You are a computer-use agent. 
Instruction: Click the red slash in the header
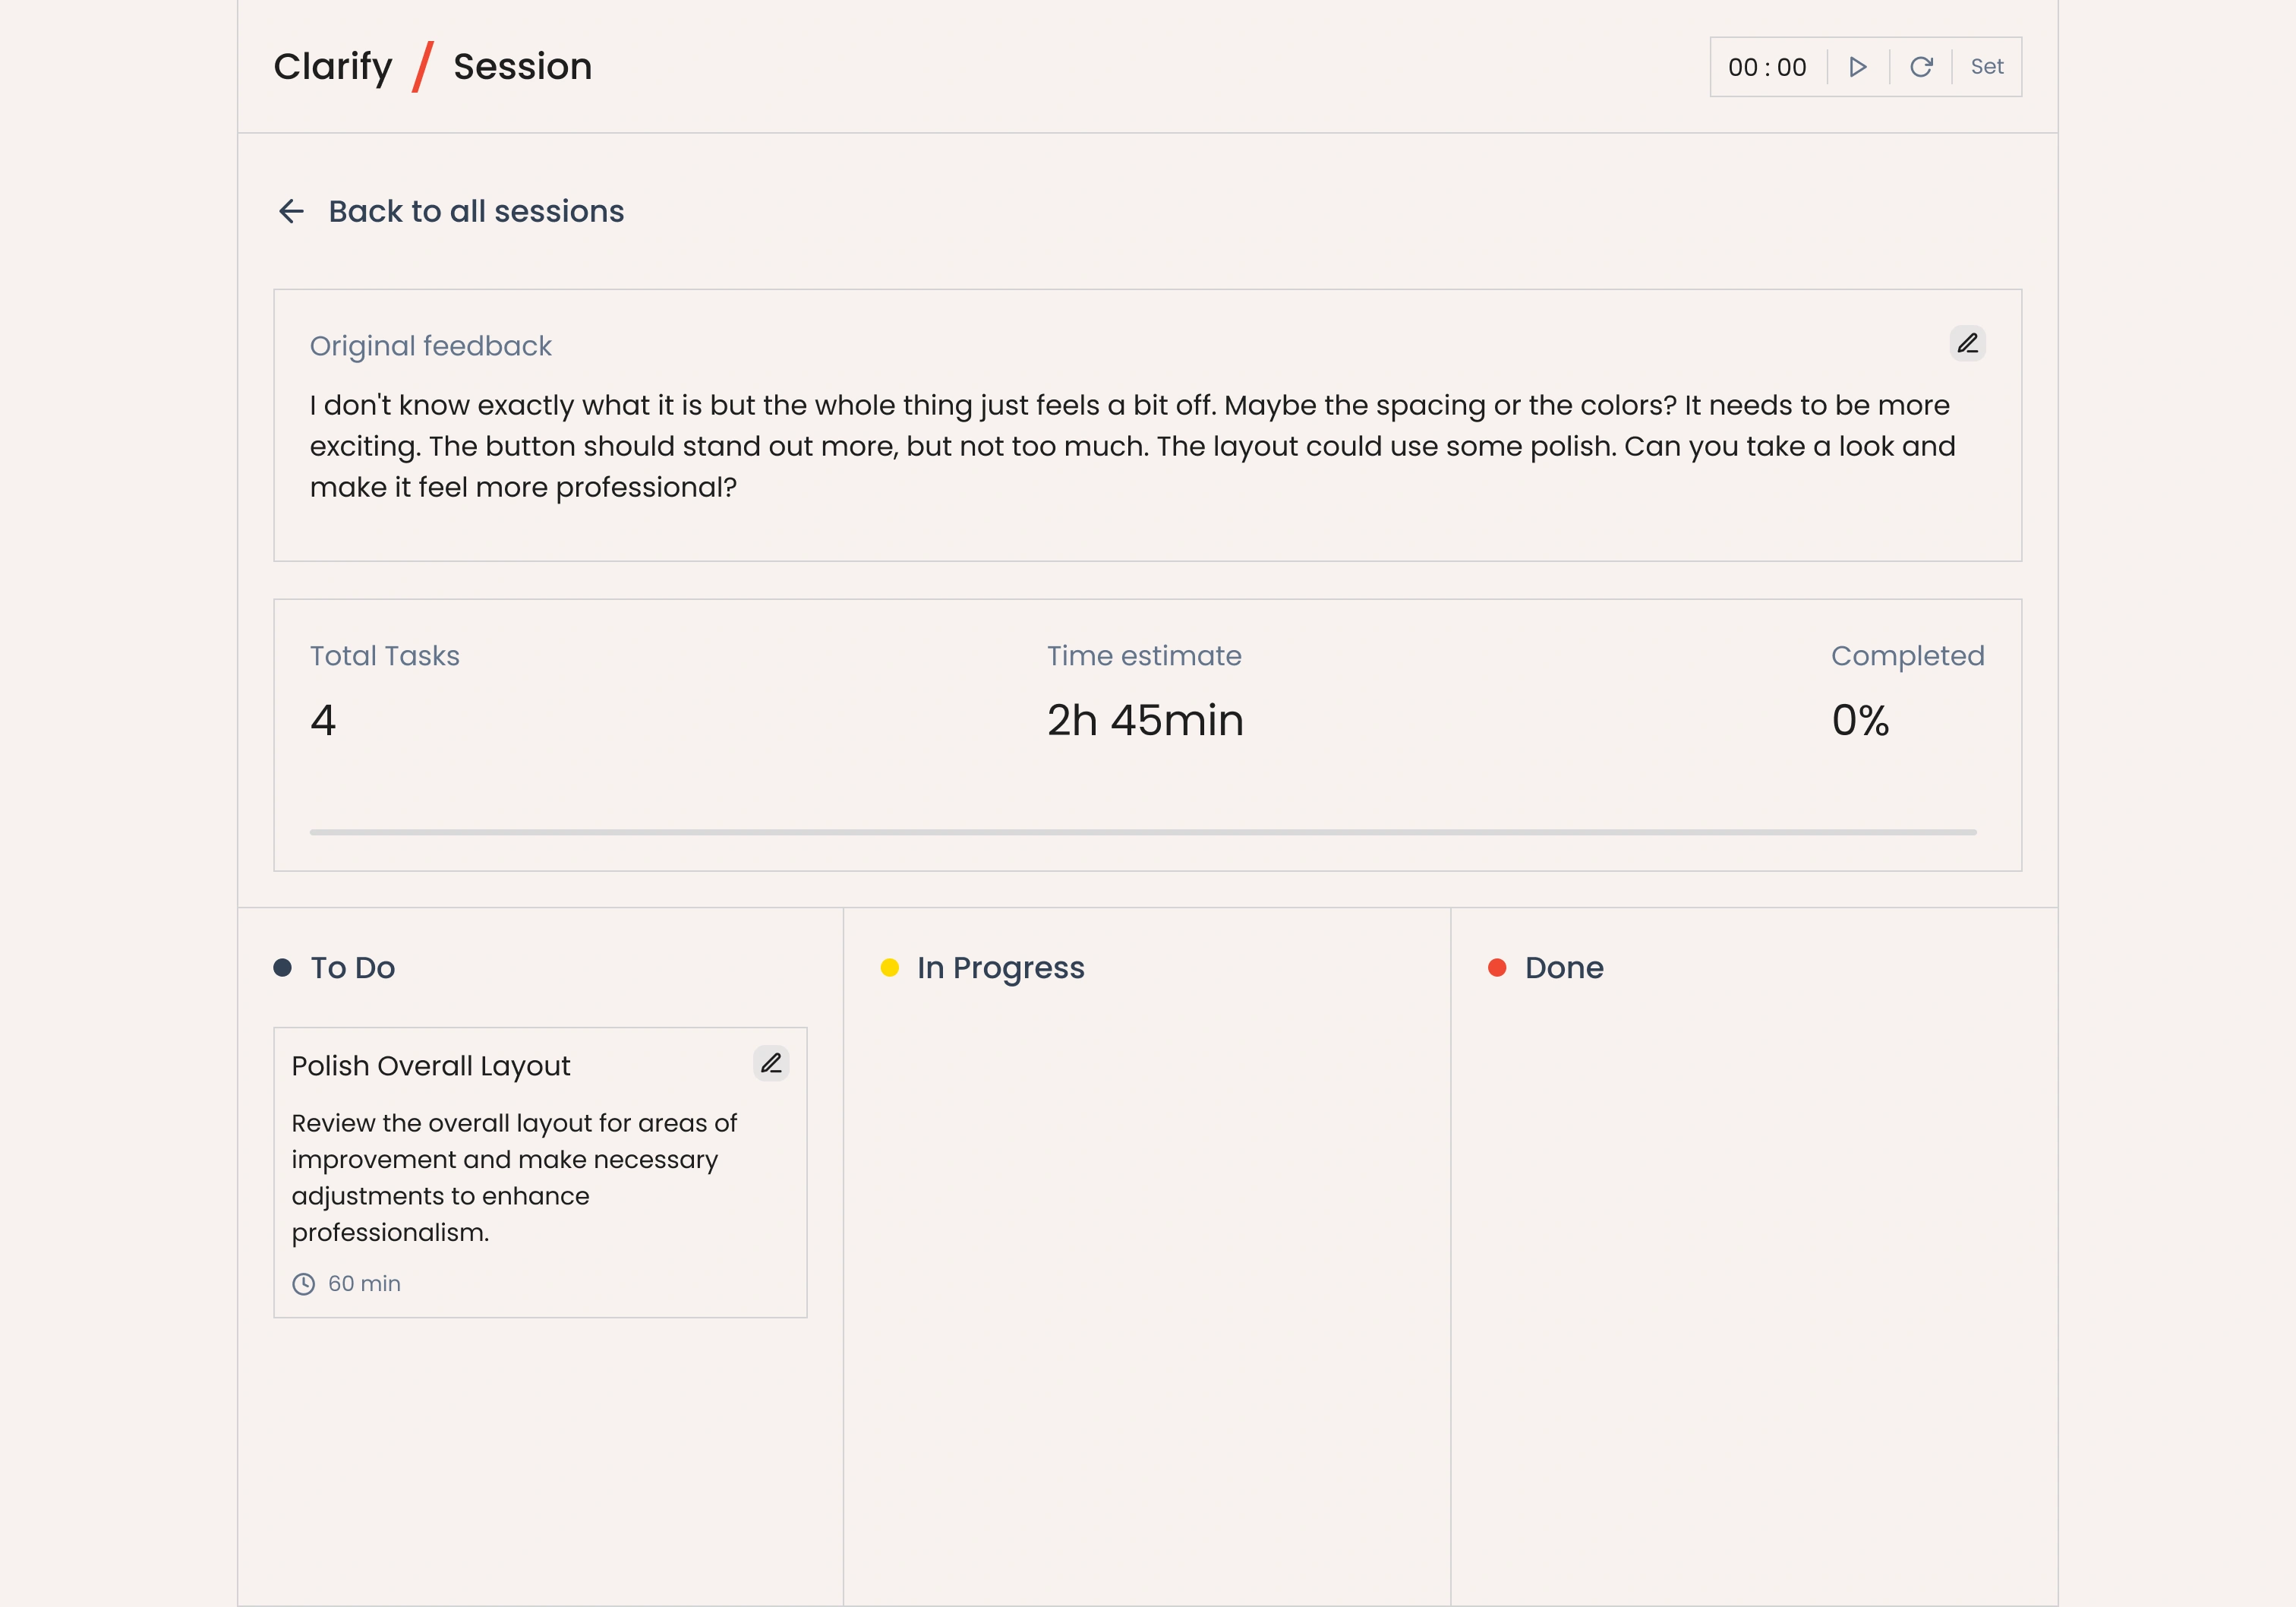(423, 67)
